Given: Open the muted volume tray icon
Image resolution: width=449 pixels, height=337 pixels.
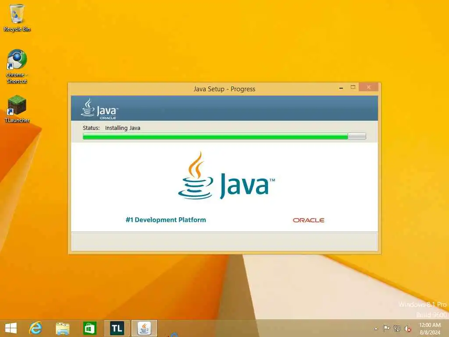Looking at the screenshot, I should (407, 329).
